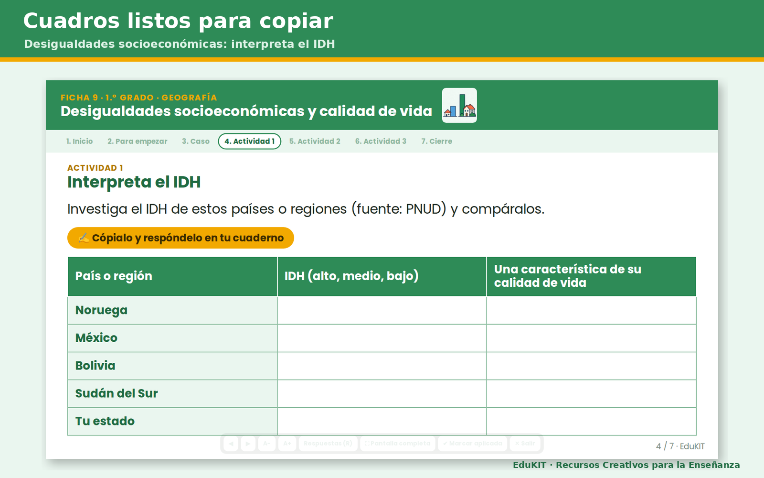Click the 4 / 7 · EduKIT page indicator
Viewport: 764px width, 478px height.
(x=680, y=446)
